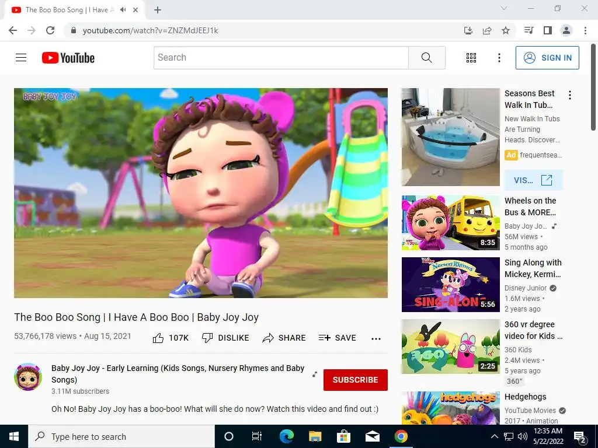Launch Microsoft Edge from taskbar
The width and height of the screenshot is (598, 448).
286,436
